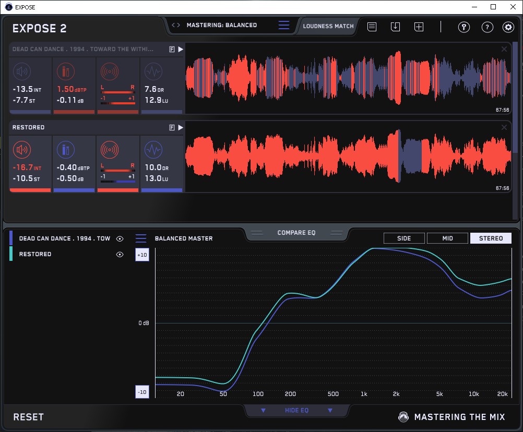Viewport: 523px width, 432px height.
Task: Select the 7.6 DR dynamic range reading
Action: [154, 89]
